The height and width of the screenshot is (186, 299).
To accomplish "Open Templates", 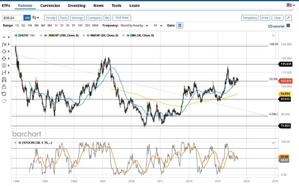I will click(250, 18).
